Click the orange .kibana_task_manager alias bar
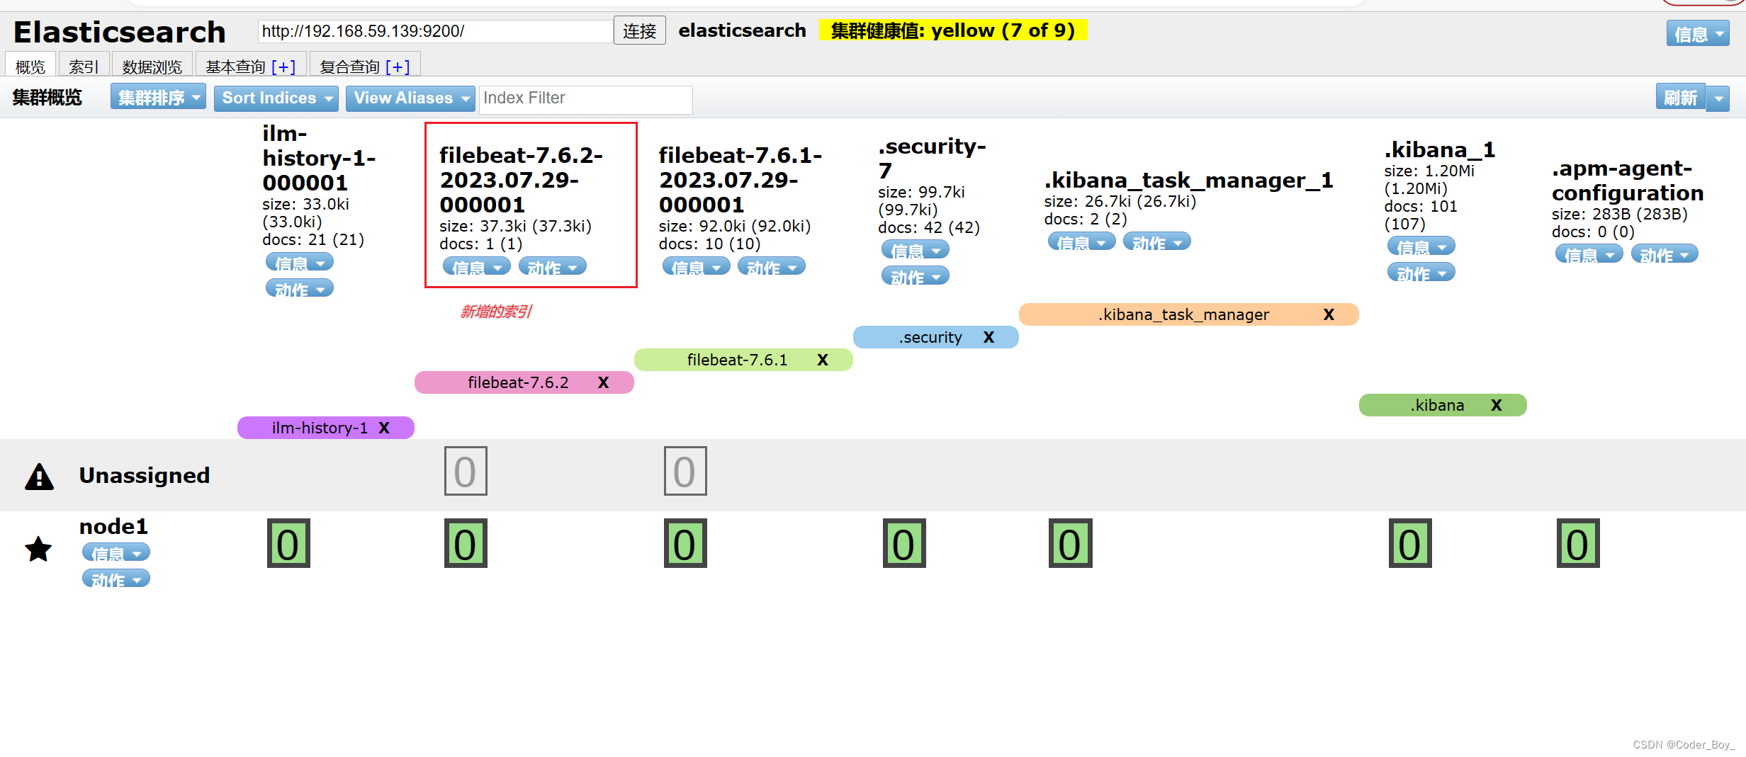Viewport: 1746px width, 757px height. 1188,314
